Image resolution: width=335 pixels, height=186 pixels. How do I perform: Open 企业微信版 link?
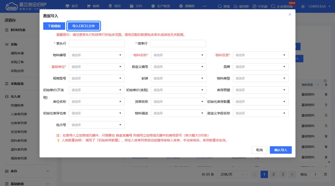[x=282, y=6]
